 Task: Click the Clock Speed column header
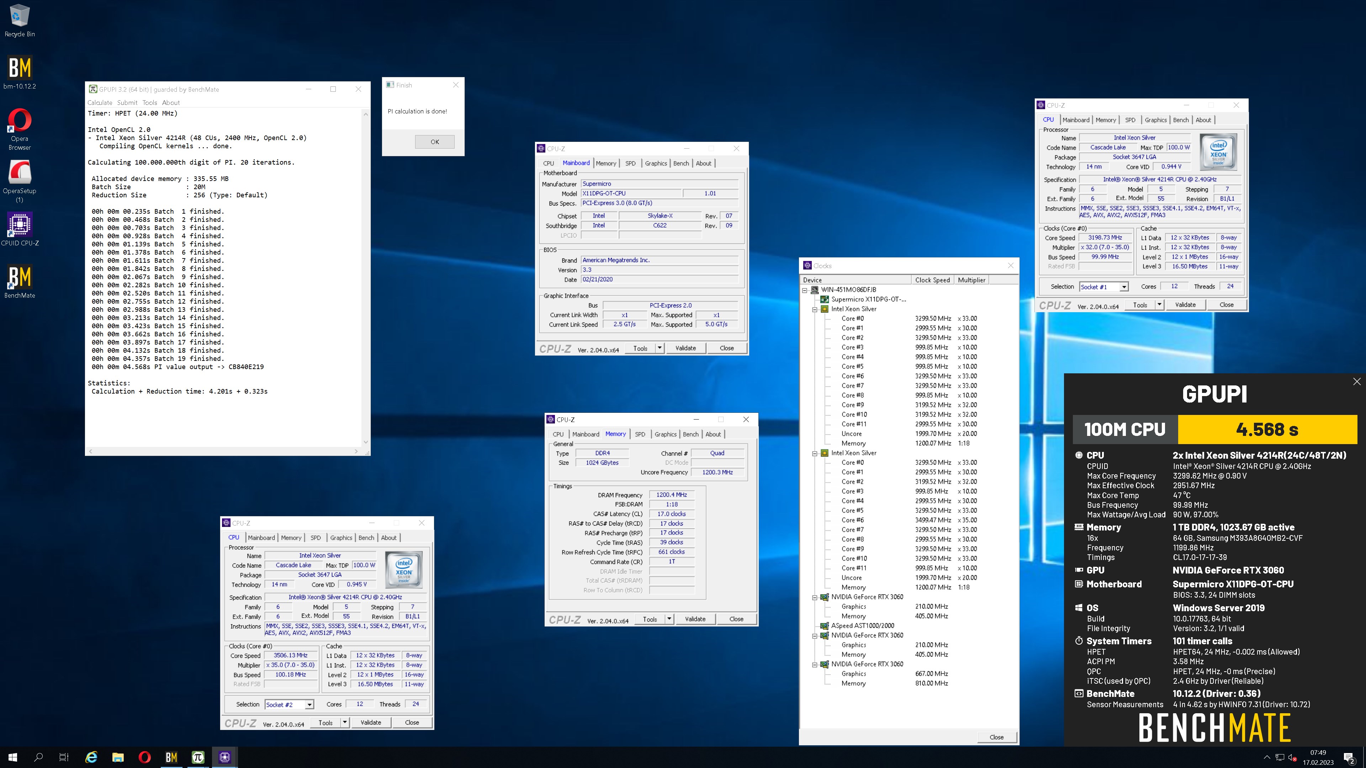(932, 280)
